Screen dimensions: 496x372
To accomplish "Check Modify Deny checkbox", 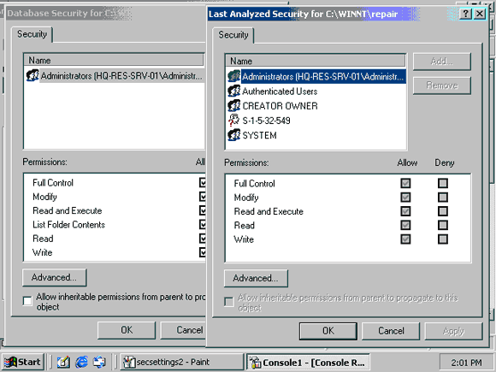I will coord(443,198).
